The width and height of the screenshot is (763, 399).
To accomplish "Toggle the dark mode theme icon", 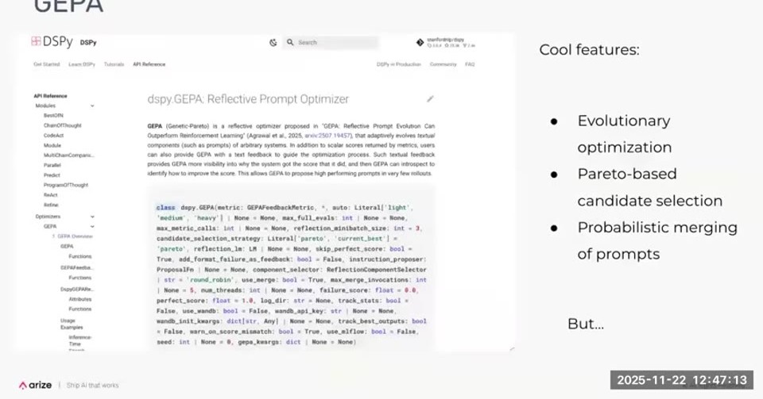I will pyautogui.click(x=273, y=43).
